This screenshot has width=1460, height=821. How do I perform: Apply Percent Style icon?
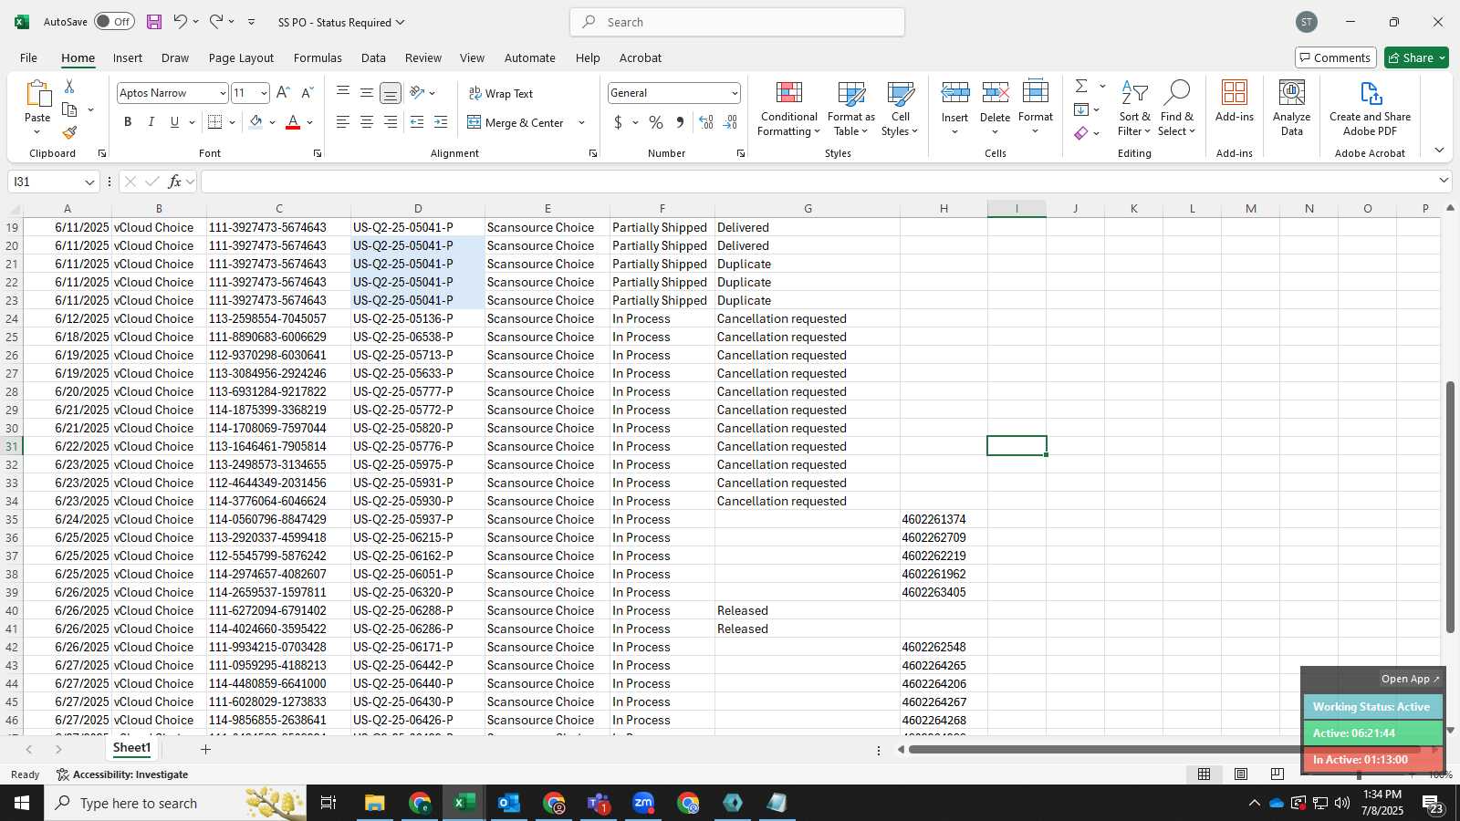tap(656, 122)
